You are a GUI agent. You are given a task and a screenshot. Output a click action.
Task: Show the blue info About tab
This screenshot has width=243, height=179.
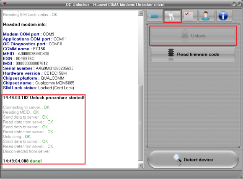(224, 16)
